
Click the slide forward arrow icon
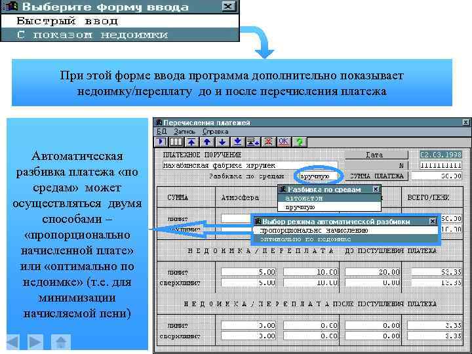coord(35,342)
